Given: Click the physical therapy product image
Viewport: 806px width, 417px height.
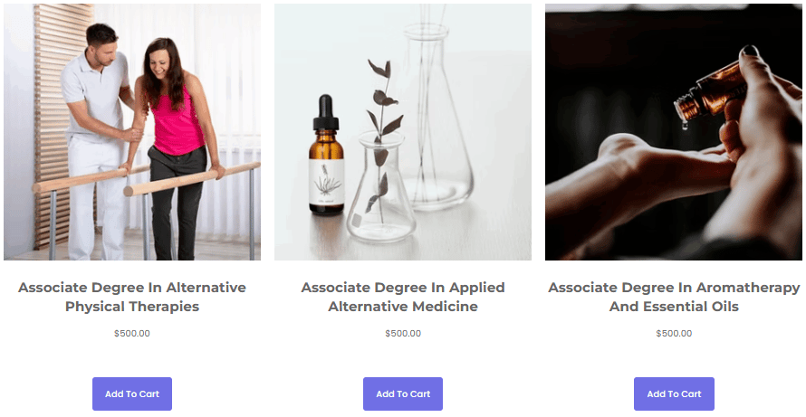Looking at the screenshot, I should pos(132,132).
